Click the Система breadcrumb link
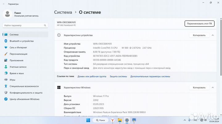The width and height of the screenshot is (222, 124). 63,12
